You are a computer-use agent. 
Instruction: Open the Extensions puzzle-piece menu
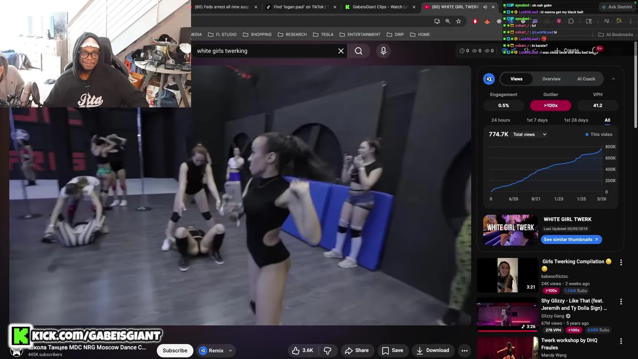[x=571, y=21]
